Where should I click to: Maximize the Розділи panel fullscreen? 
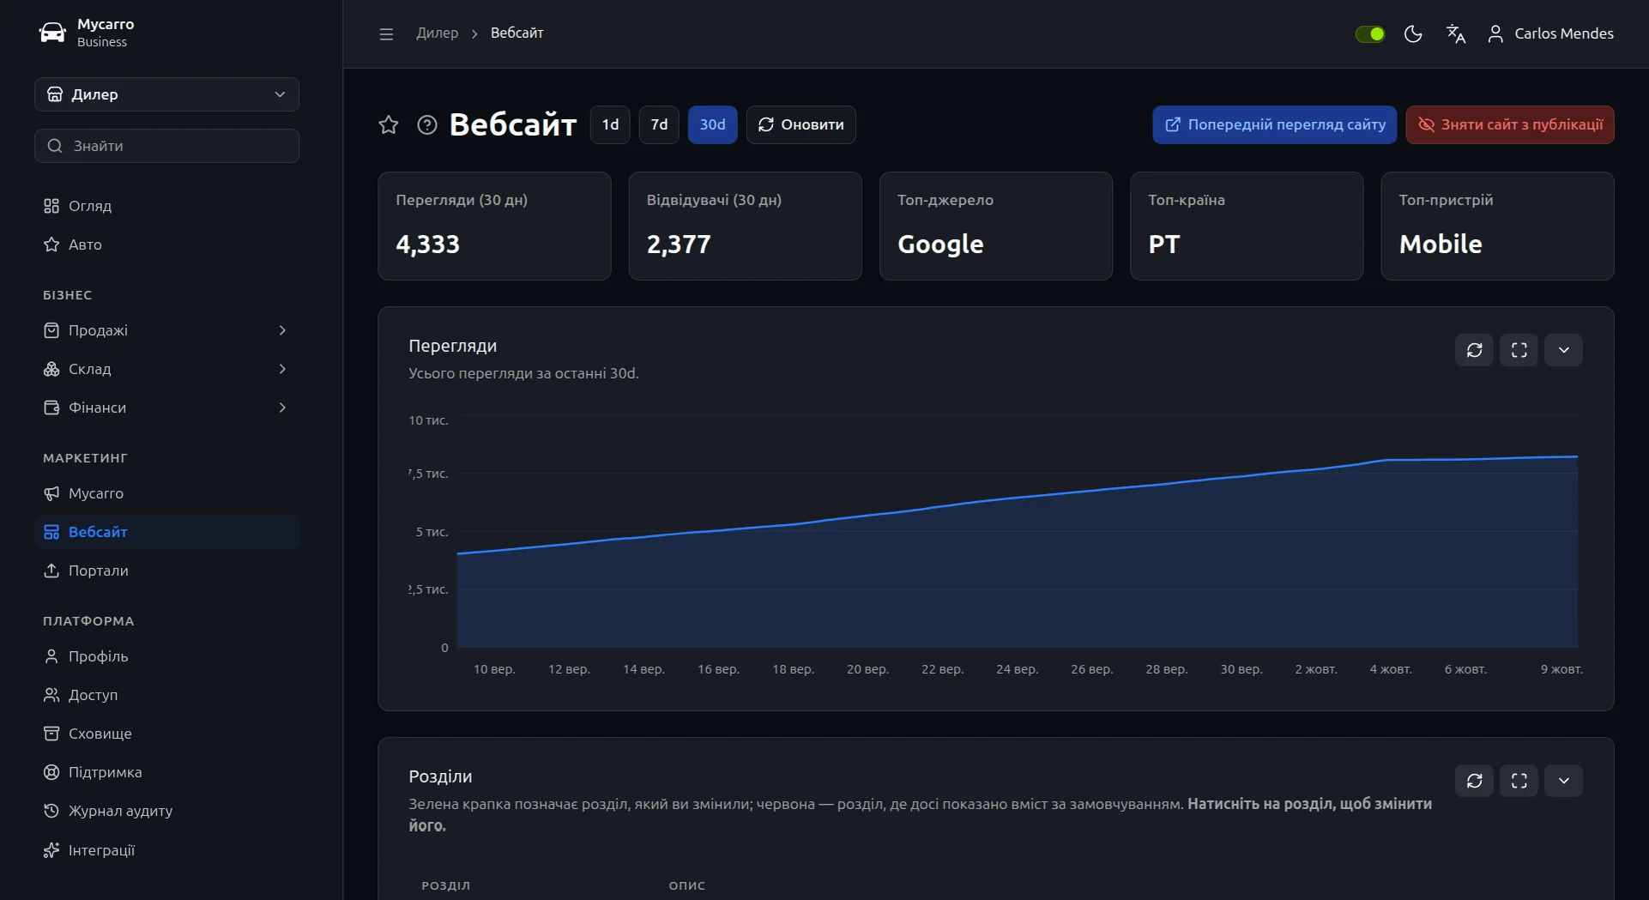click(1519, 781)
